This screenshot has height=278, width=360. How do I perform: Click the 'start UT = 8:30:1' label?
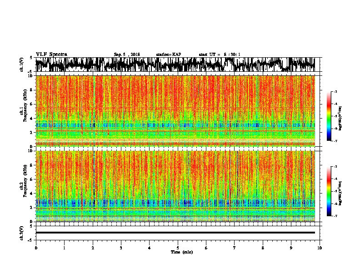coord(220,55)
